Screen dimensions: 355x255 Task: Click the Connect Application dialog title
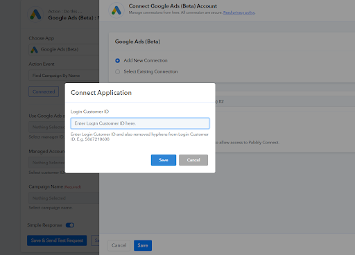[x=101, y=93]
